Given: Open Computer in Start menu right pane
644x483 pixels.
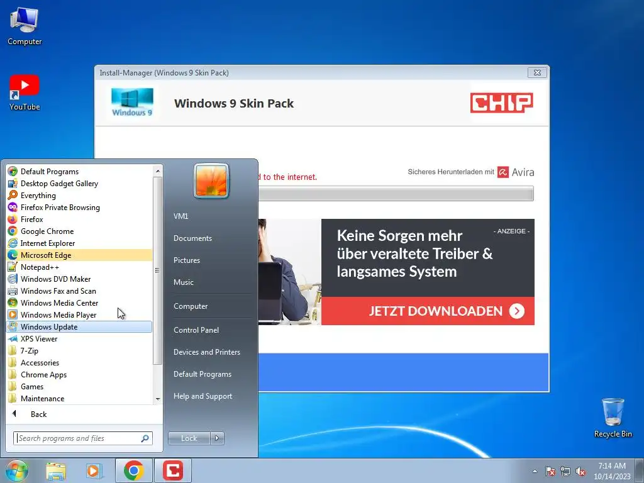Looking at the screenshot, I should 191,306.
